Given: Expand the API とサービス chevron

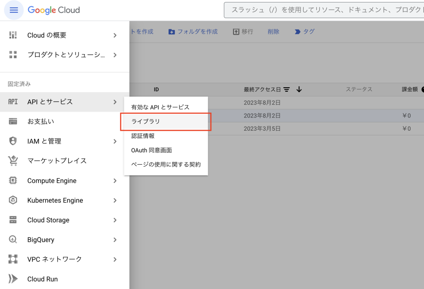Looking at the screenshot, I should [115, 102].
